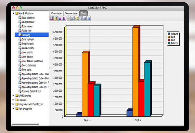The width and height of the screenshot is (195, 133).
Task: Expand the New properties folder
Action: tap(13, 109)
